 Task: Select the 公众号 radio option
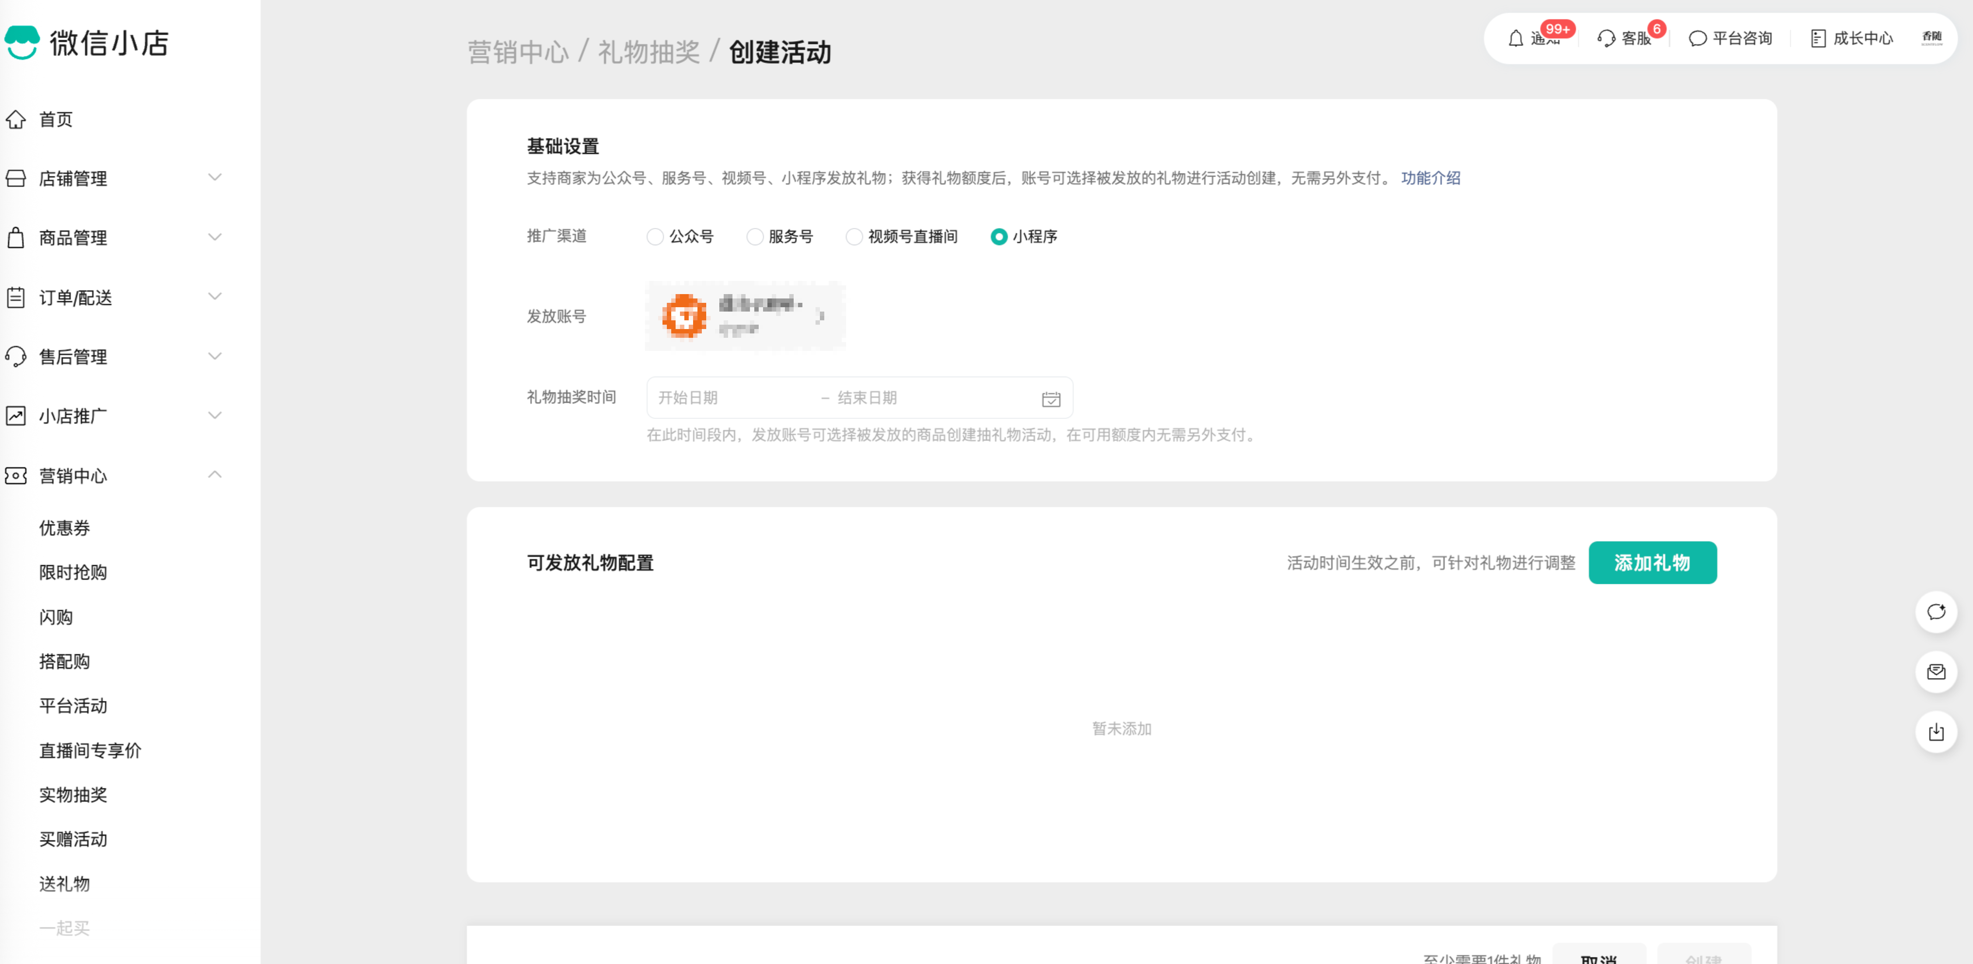tap(655, 236)
